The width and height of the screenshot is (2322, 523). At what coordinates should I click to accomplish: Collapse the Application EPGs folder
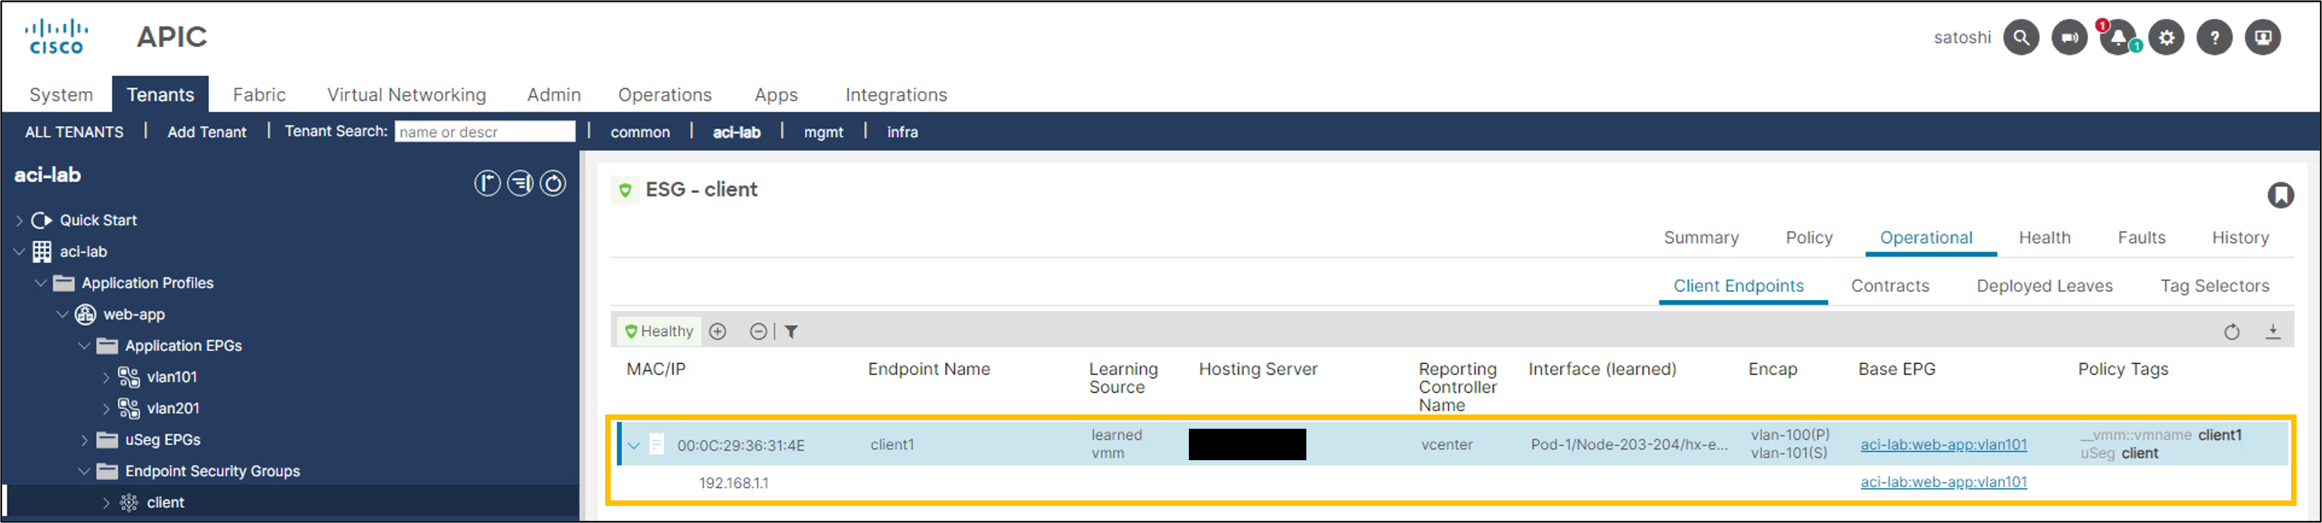84,346
